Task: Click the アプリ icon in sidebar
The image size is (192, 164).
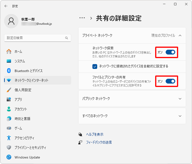Action: pyautogui.click(x=9, y=99)
